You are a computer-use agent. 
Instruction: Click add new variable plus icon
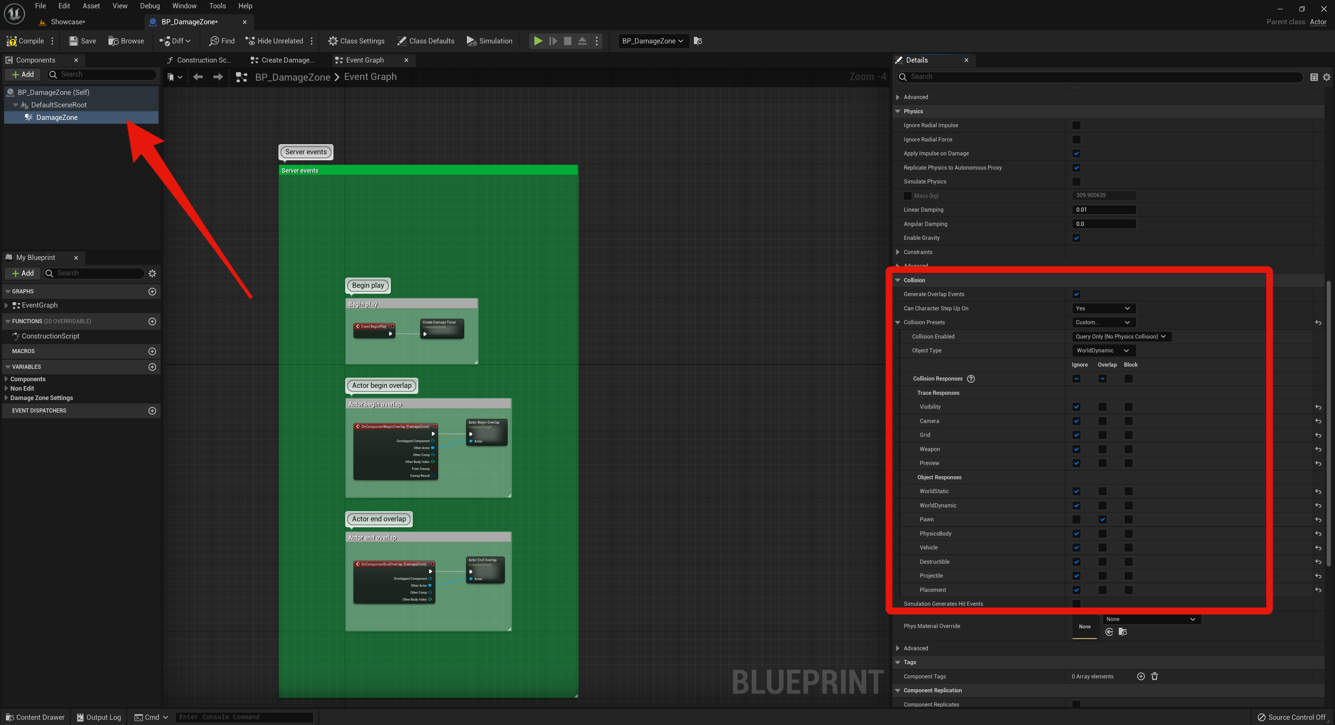(152, 367)
